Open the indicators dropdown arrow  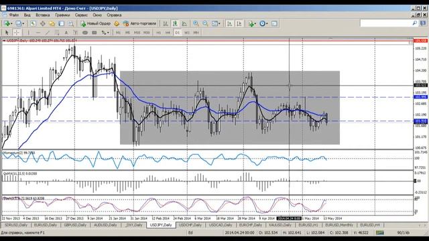[255, 24]
